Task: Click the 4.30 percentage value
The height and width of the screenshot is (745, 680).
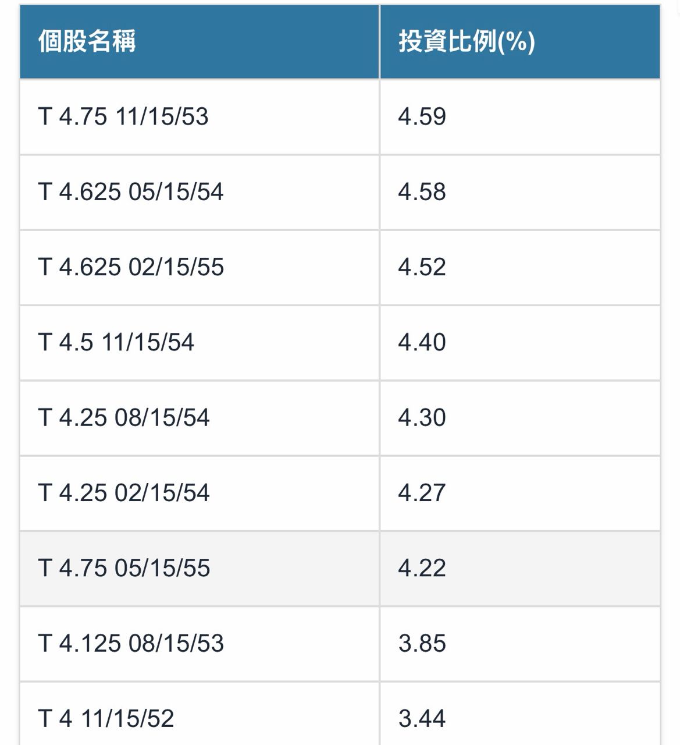Action: point(422,417)
